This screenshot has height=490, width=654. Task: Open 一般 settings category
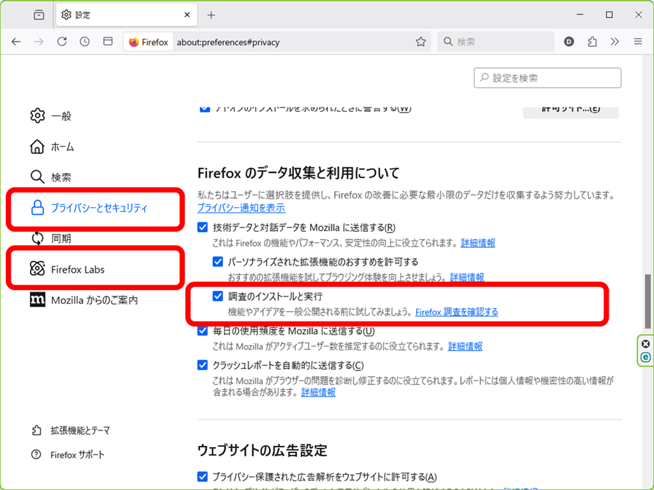(50, 116)
